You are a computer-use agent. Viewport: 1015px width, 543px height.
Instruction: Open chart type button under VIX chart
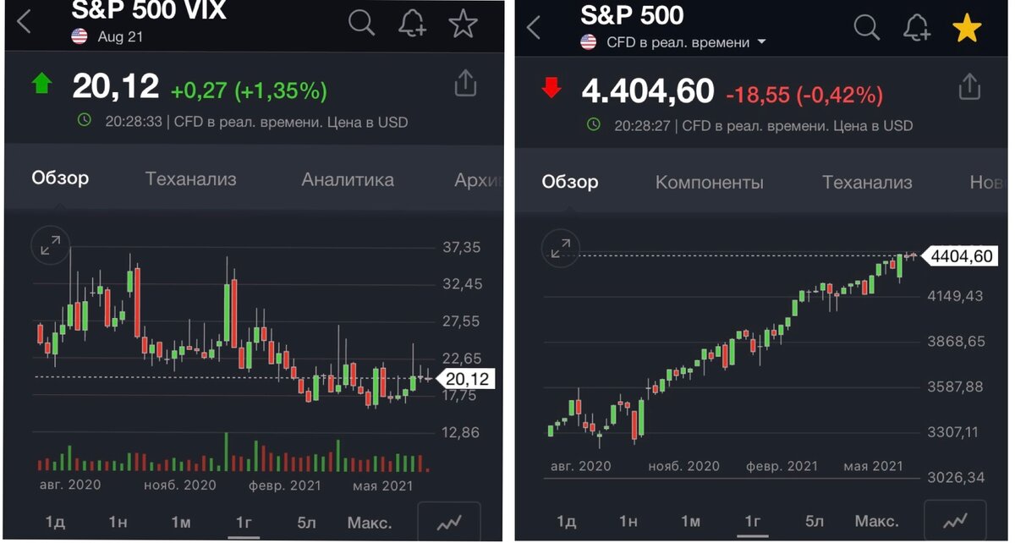pyautogui.click(x=448, y=523)
